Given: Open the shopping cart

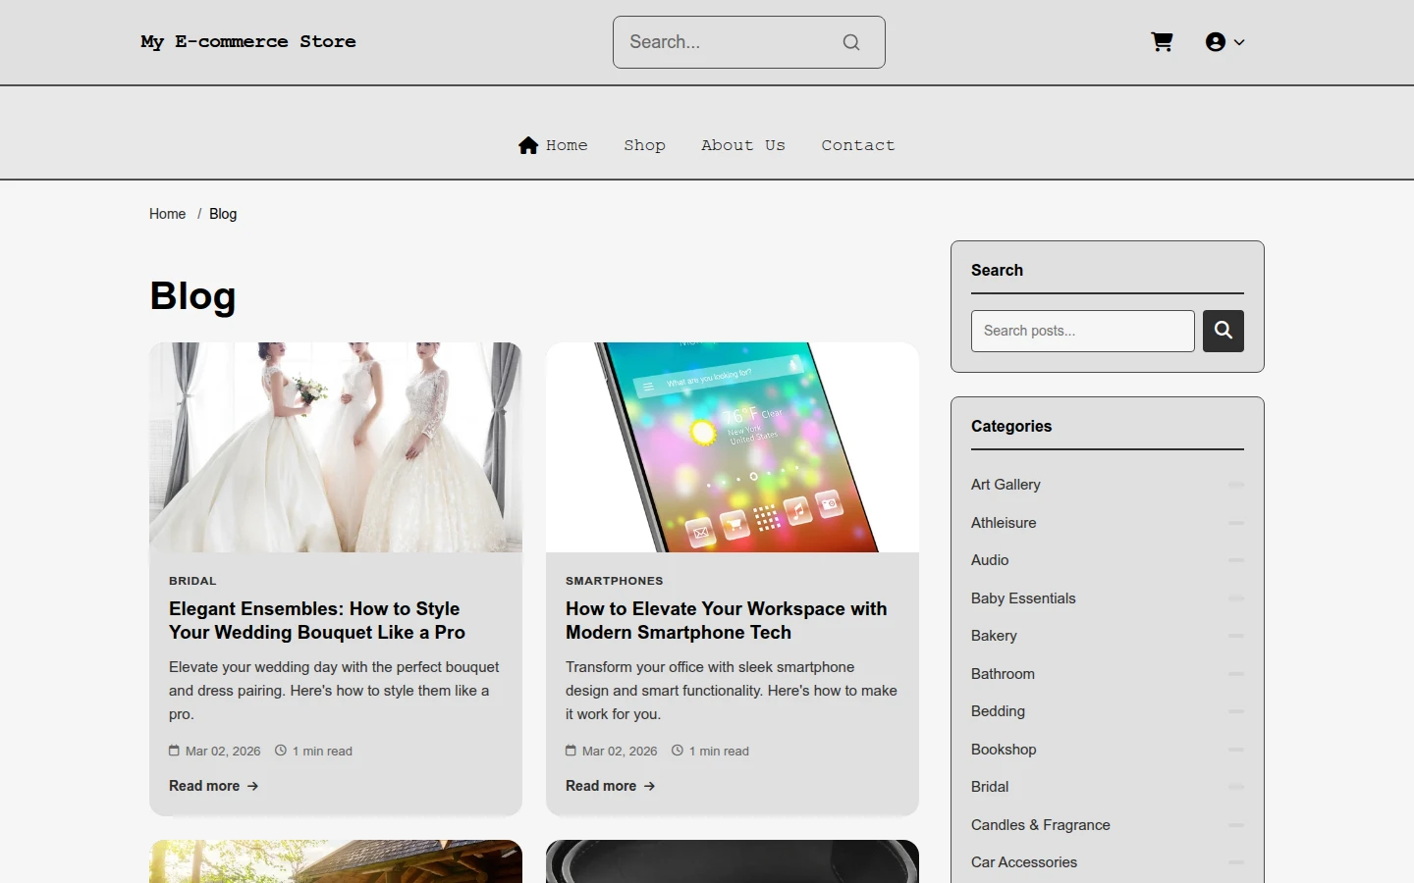Looking at the screenshot, I should [x=1162, y=42].
